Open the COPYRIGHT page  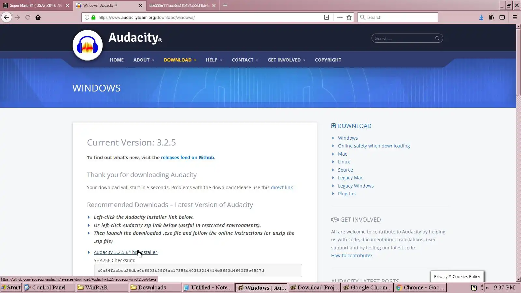coord(328,60)
